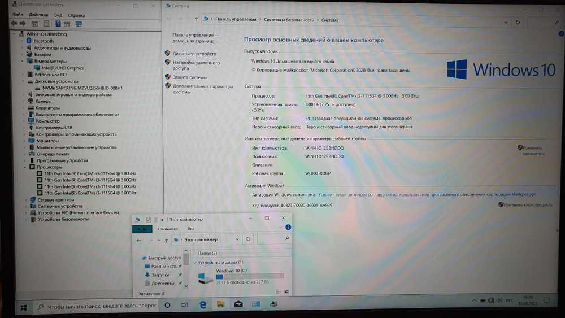Refresh Explorer Этот компьютер view

pos(248,239)
